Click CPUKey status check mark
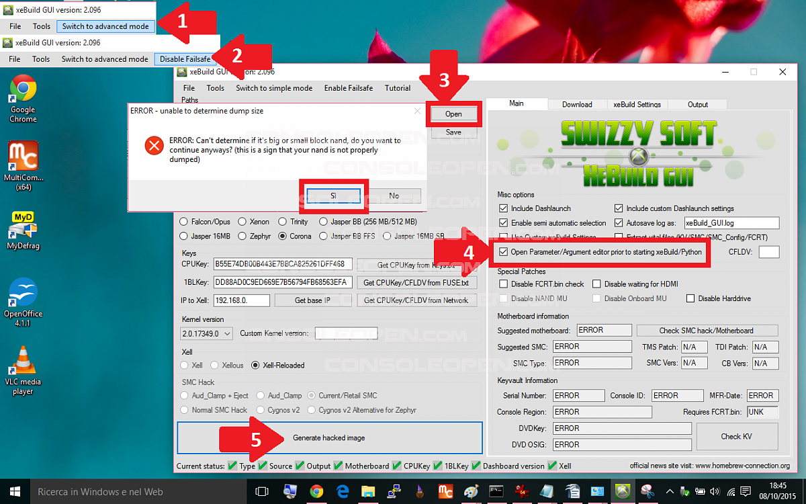The image size is (806, 504). 397,465
